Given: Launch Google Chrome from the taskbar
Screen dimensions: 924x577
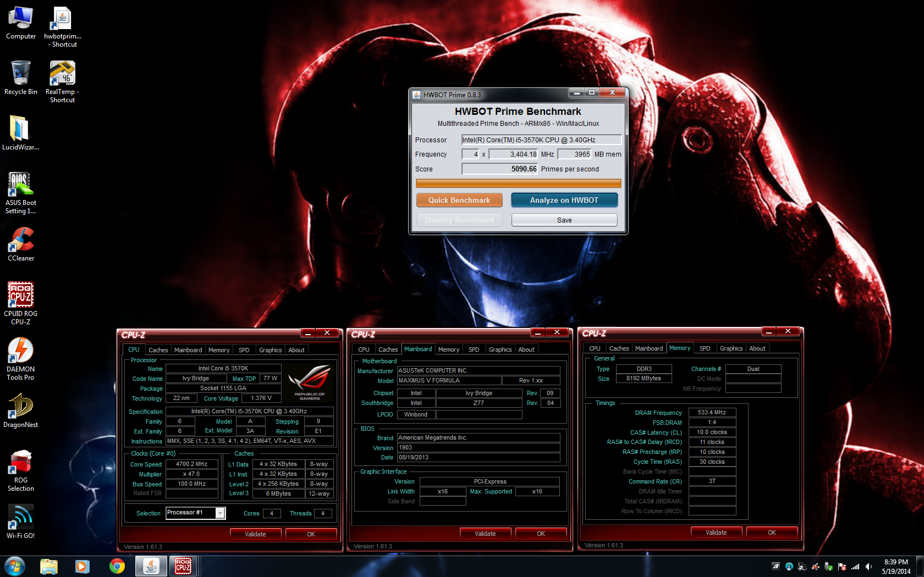Looking at the screenshot, I should pyautogui.click(x=117, y=566).
